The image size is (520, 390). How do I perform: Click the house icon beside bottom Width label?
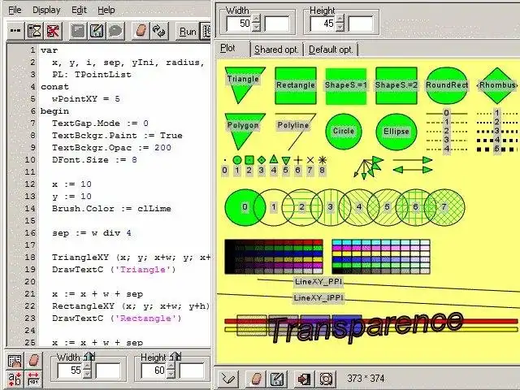89,357
